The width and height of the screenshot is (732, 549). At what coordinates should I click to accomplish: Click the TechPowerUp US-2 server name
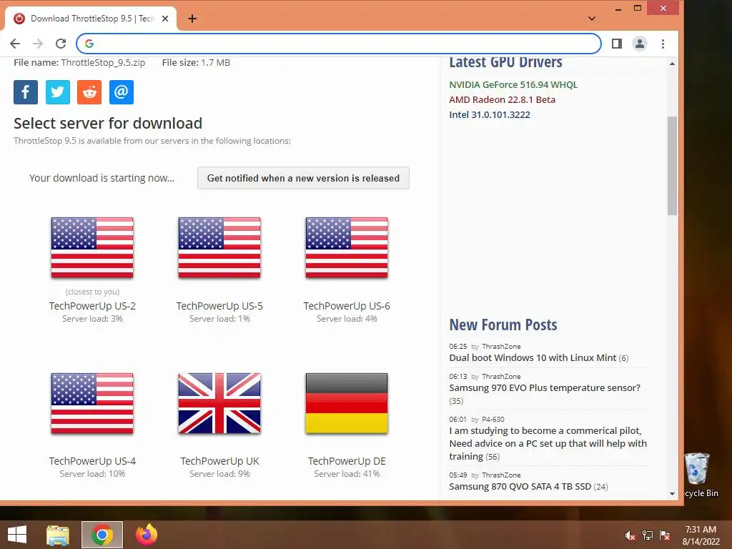[92, 306]
